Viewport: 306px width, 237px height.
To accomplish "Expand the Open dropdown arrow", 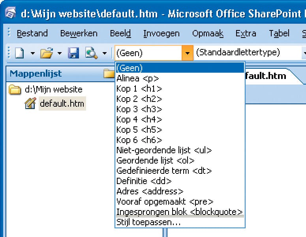I will pyautogui.click(x=59, y=53).
